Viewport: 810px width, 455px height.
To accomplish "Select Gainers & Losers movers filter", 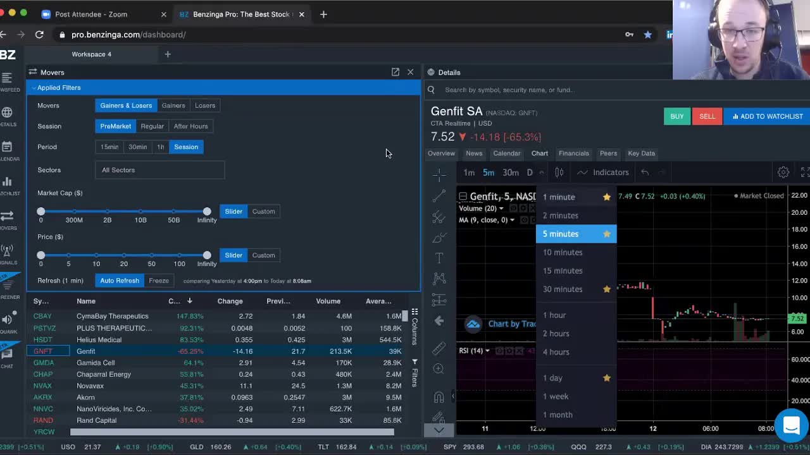I will pyautogui.click(x=126, y=106).
